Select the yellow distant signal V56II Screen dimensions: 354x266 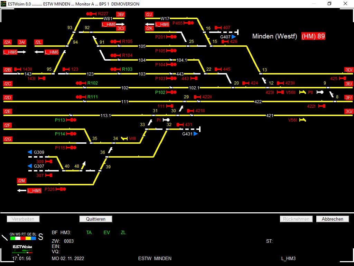(x=302, y=92)
